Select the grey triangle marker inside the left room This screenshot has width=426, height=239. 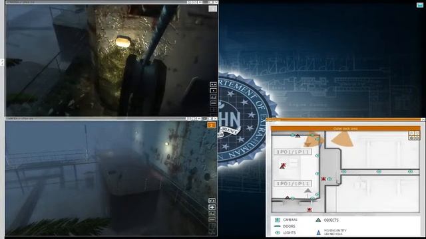308,191
